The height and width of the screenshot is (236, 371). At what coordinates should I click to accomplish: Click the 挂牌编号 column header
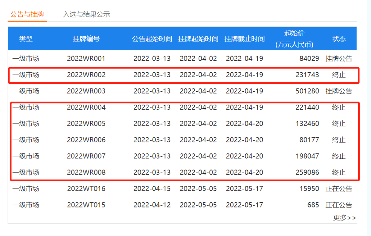(x=86, y=39)
